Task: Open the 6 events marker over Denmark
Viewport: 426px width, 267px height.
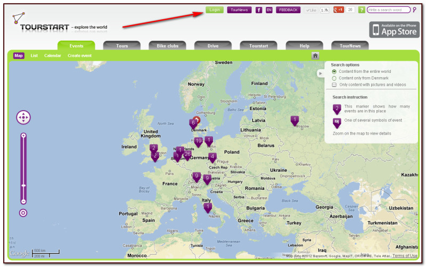Action: [193, 124]
